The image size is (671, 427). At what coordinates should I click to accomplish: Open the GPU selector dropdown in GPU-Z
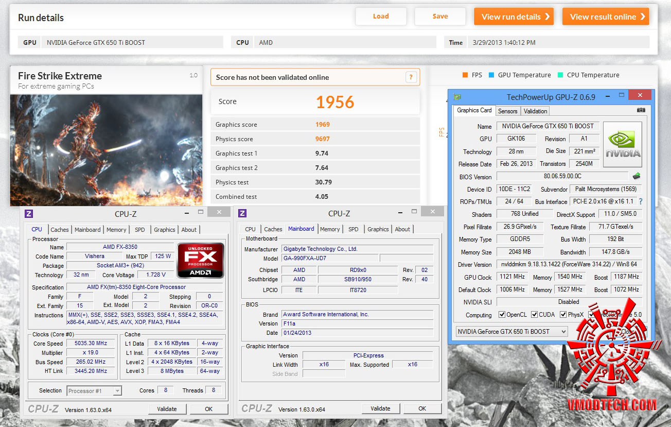[x=512, y=331]
